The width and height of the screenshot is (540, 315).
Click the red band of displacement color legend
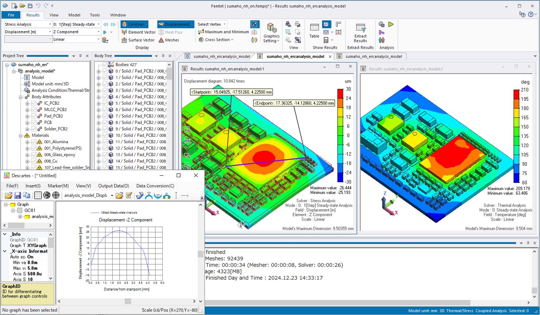340,93
